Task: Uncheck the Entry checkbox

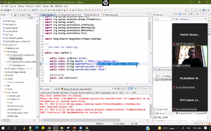Action: [155, 117]
